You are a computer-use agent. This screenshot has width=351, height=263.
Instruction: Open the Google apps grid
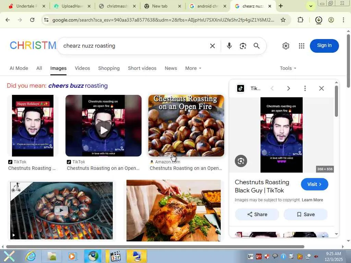302,46
